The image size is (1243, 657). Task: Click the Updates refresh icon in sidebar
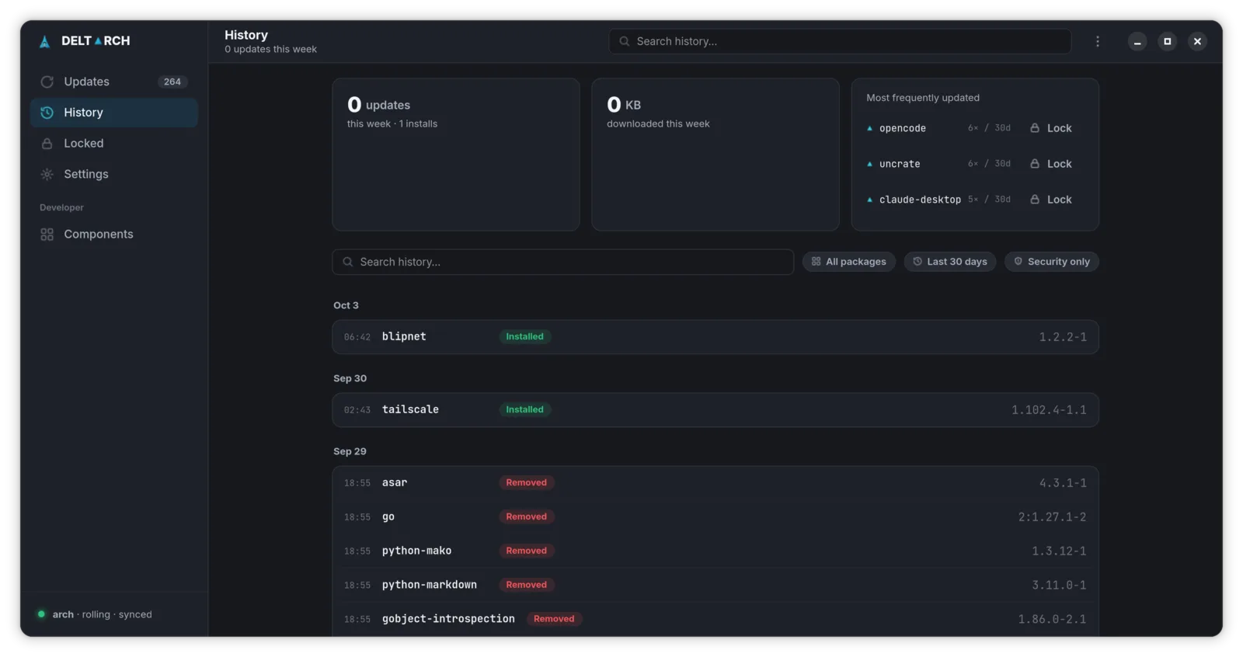point(47,82)
